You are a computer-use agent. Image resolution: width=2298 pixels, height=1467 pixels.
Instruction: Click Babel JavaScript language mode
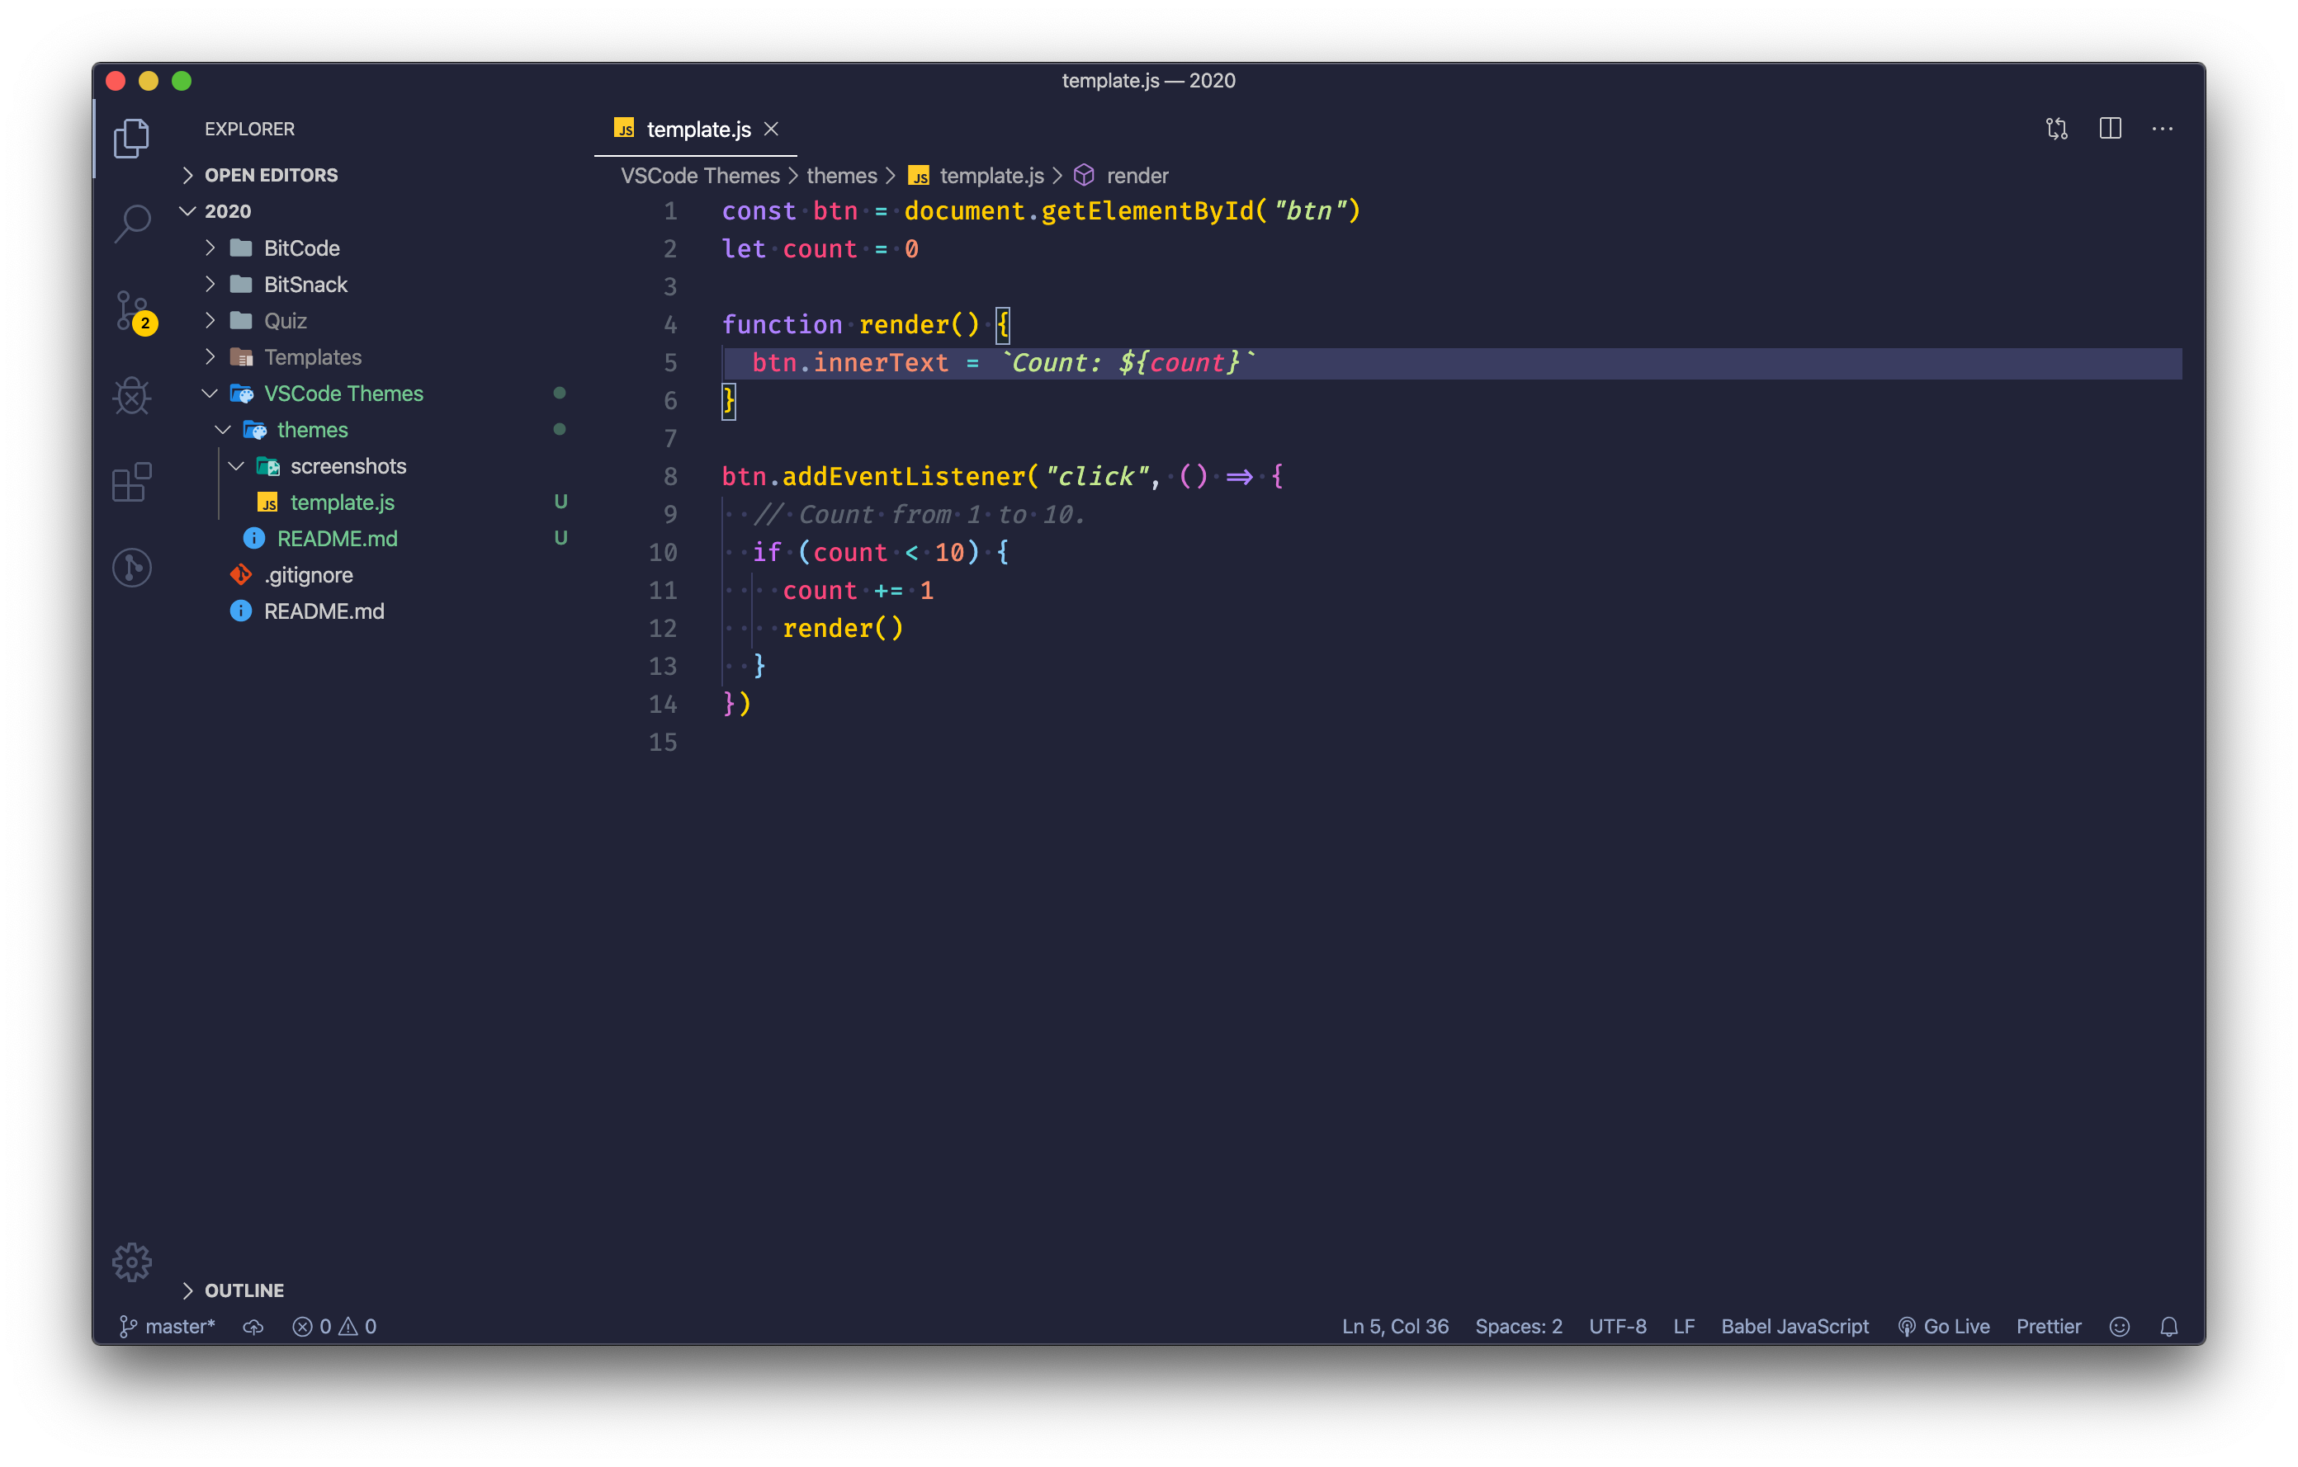pyautogui.click(x=1794, y=1327)
